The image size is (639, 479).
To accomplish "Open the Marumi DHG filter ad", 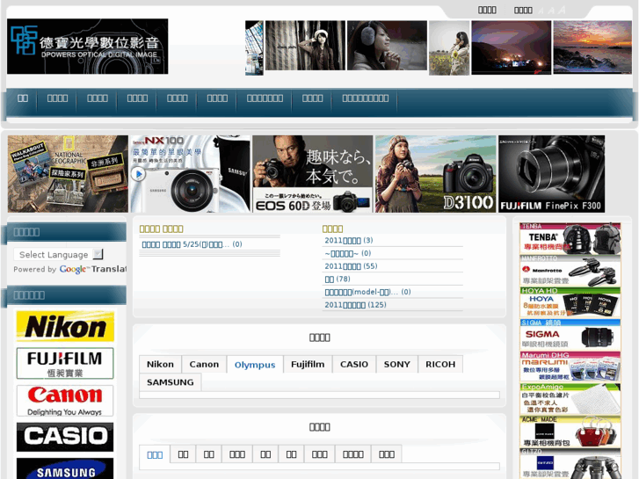I will click(570, 367).
